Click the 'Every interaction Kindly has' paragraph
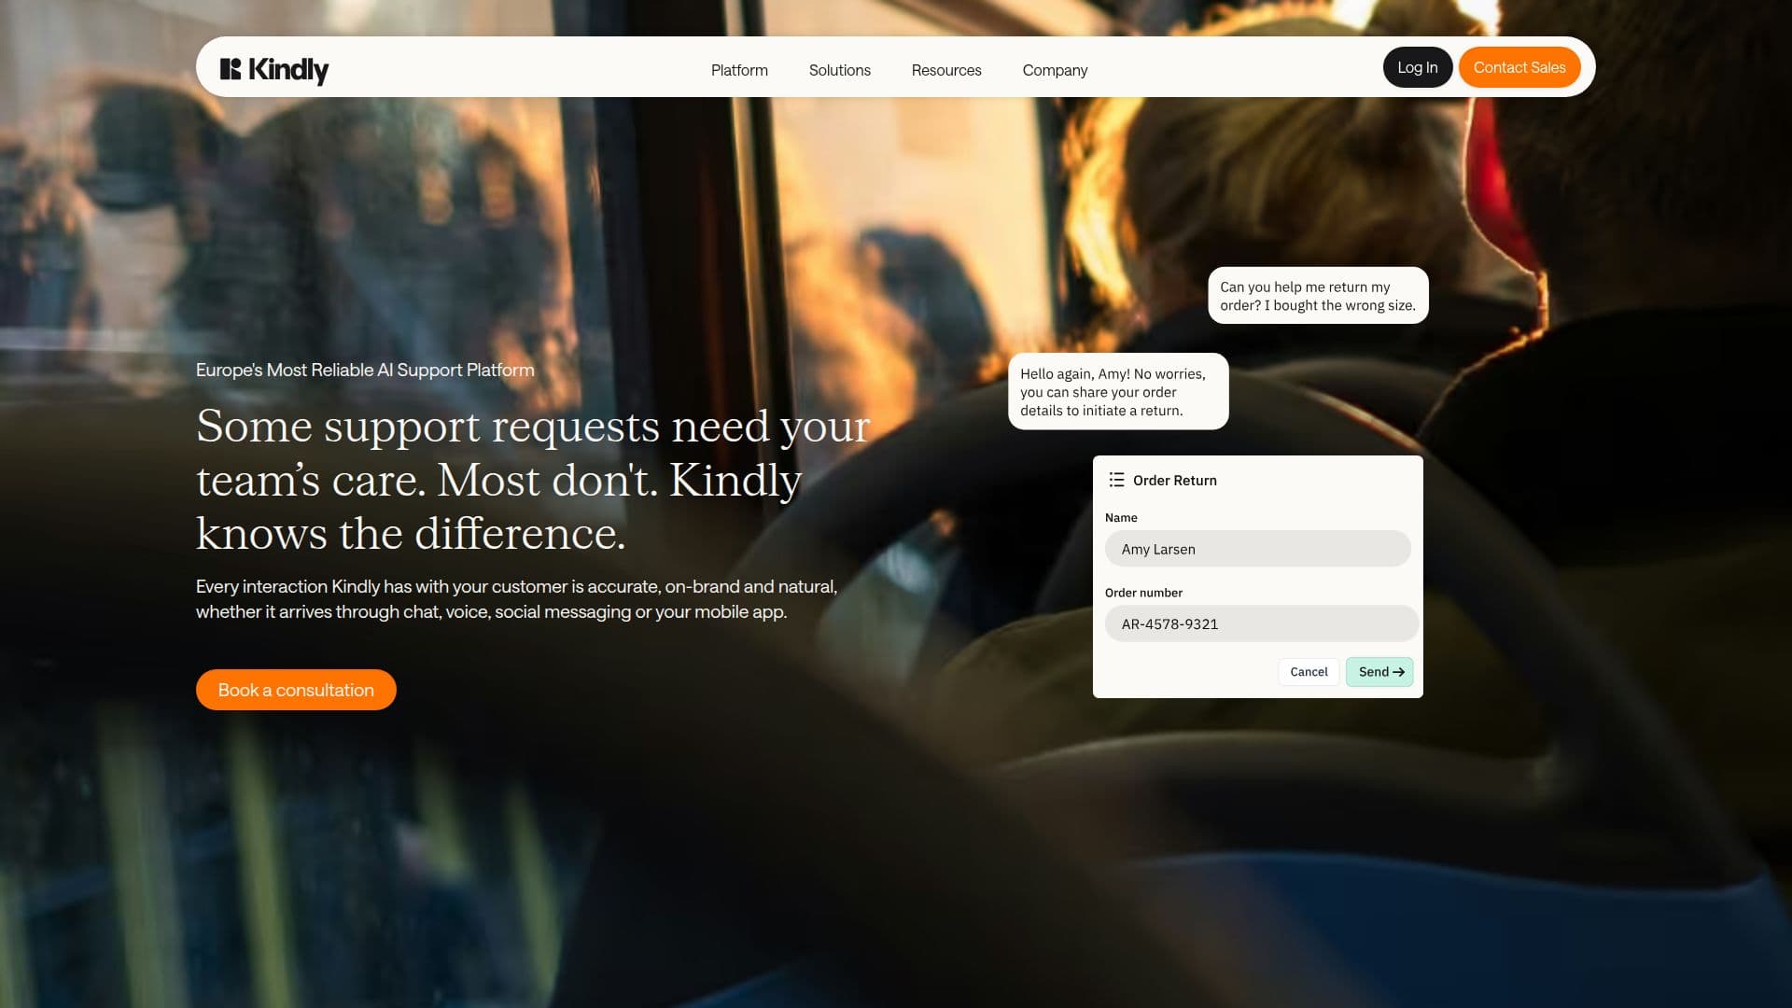 [x=516, y=599]
